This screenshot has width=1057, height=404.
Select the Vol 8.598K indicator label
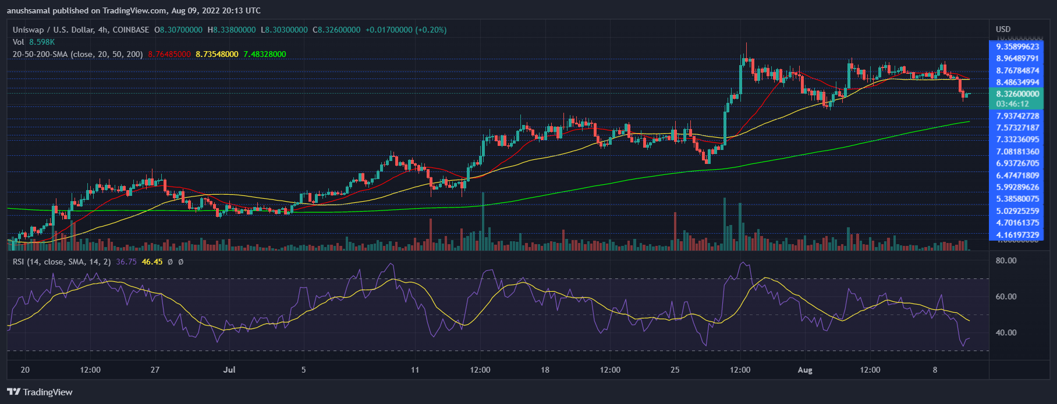(34, 42)
